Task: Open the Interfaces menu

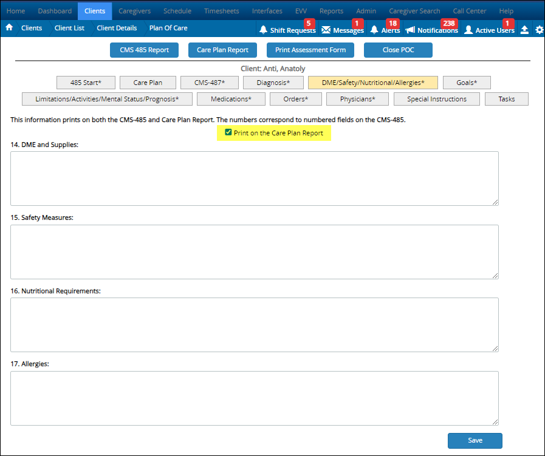Action: tap(267, 11)
